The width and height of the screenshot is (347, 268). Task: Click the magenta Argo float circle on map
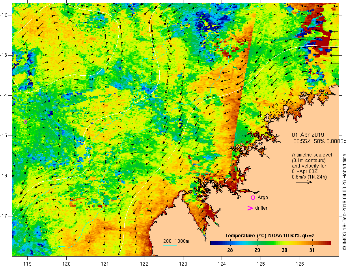click(x=26, y=122)
